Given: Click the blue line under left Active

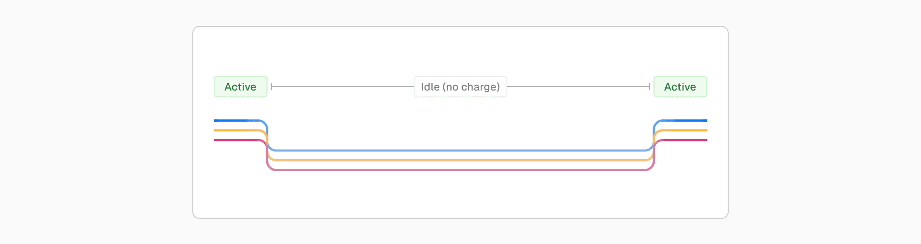Looking at the screenshot, I should coord(235,120).
